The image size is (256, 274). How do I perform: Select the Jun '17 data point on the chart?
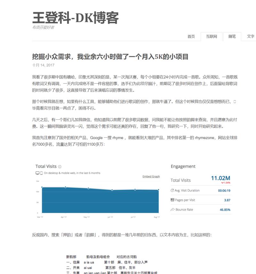pos(112,190)
